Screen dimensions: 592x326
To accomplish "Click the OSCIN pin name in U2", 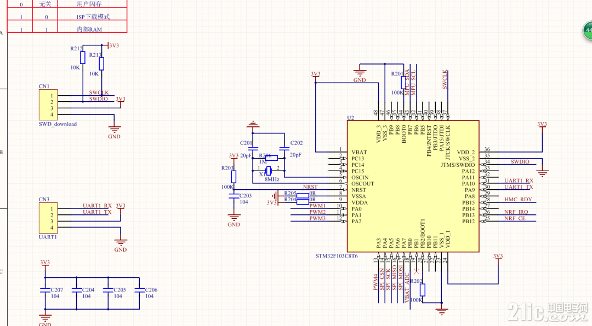I will pyautogui.click(x=360, y=178).
